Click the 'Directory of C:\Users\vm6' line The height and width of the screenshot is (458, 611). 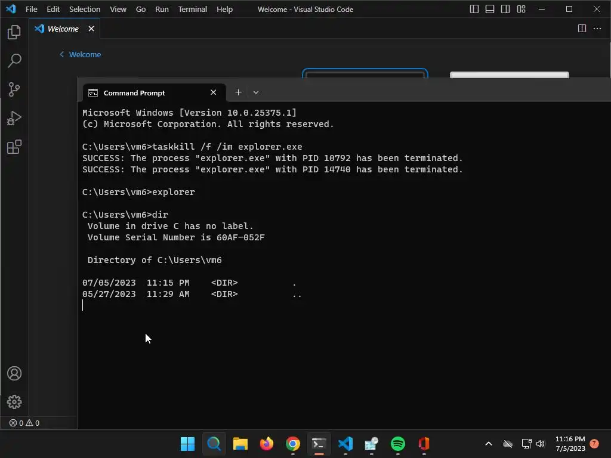(155, 260)
